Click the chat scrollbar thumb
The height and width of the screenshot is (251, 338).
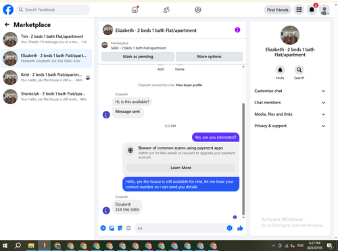(243, 159)
